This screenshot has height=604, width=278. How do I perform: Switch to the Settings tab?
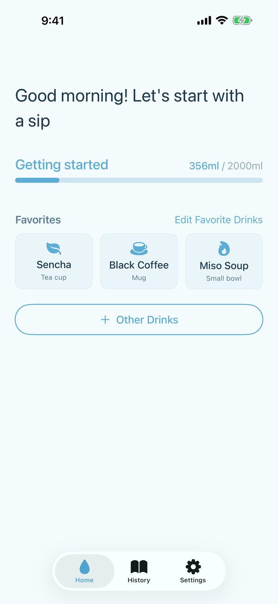click(193, 571)
